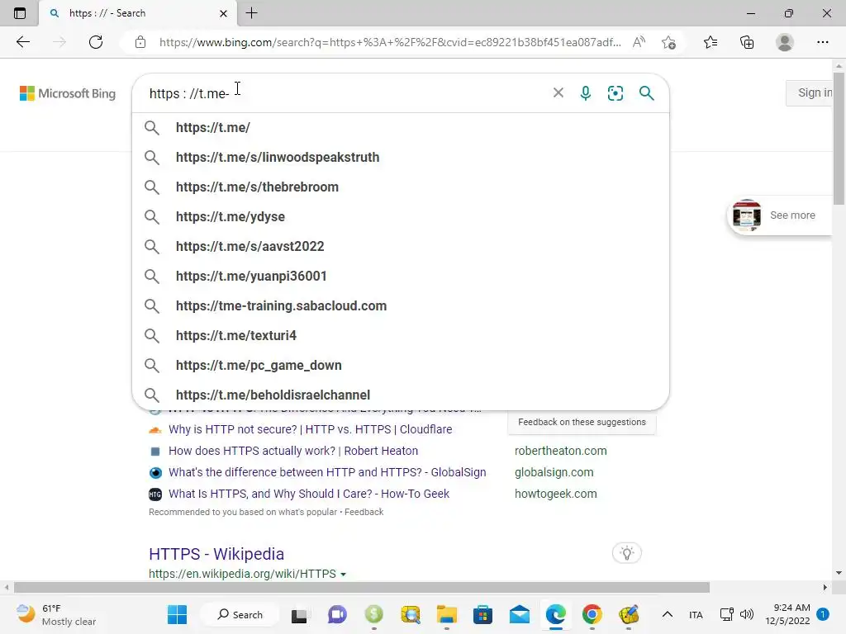Click in the Bing search field
The height and width of the screenshot is (634, 846).
[x=345, y=93]
